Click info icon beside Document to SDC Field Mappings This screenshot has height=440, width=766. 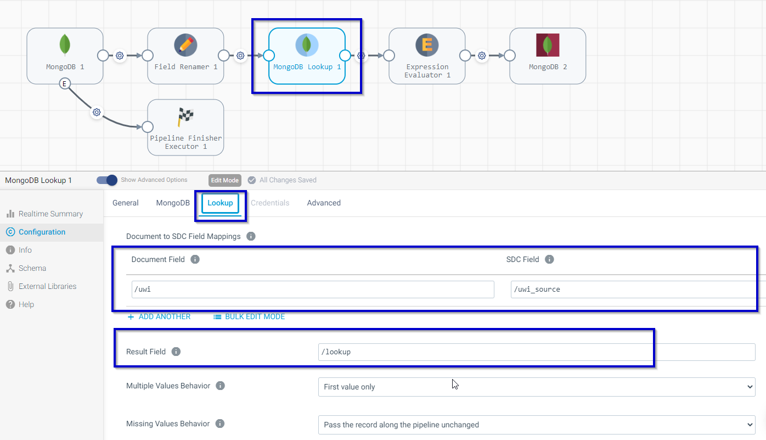click(251, 236)
